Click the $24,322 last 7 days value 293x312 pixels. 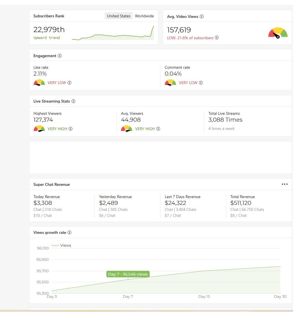click(x=175, y=203)
